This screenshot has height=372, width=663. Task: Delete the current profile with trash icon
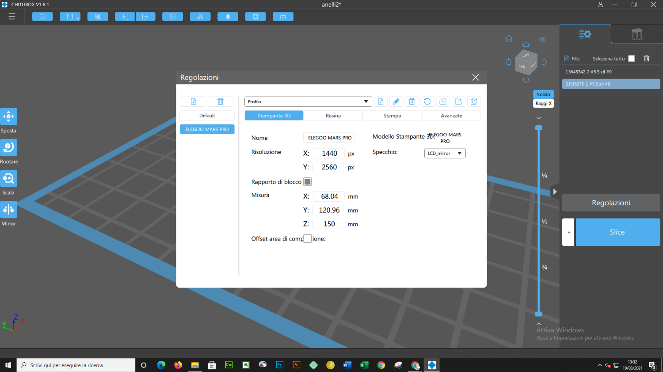coord(412,101)
